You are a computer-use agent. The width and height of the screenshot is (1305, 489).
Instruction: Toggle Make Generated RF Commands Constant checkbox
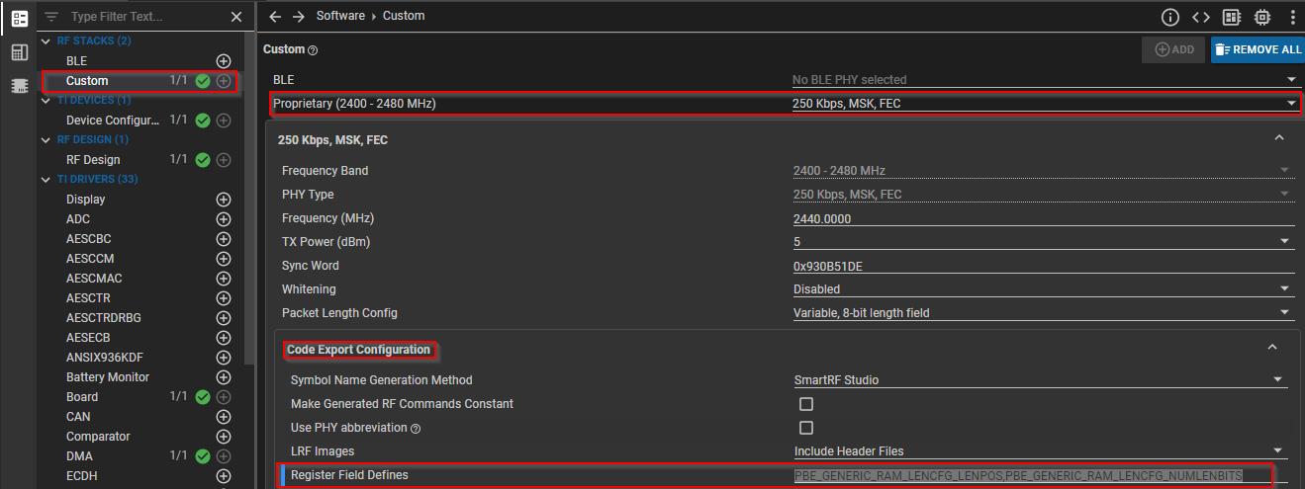point(806,404)
